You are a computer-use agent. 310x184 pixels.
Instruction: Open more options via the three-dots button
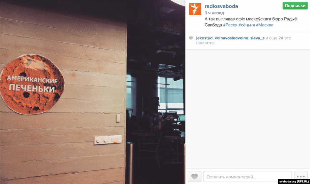click(x=301, y=176)
